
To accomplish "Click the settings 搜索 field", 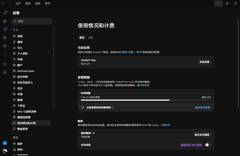I will (32, 21).
